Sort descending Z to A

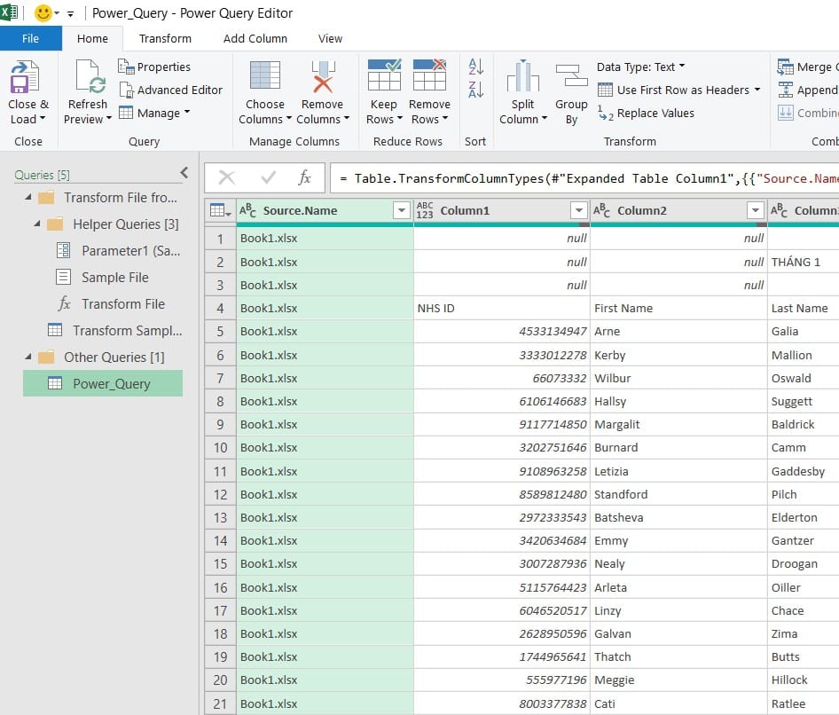475,90
